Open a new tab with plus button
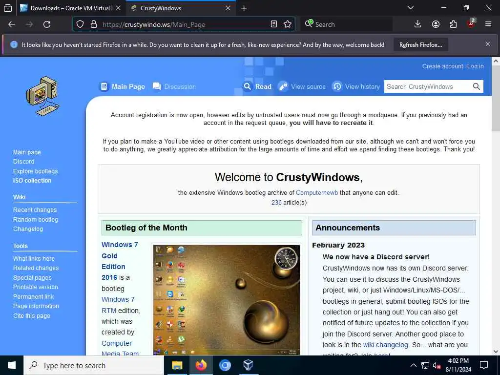 [x=244, y=8]
